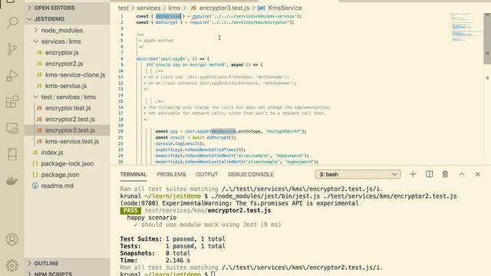The width and height of the screenshot is (491, 276).
Task: Open the Run and Debug view
Action: [12, 75]
